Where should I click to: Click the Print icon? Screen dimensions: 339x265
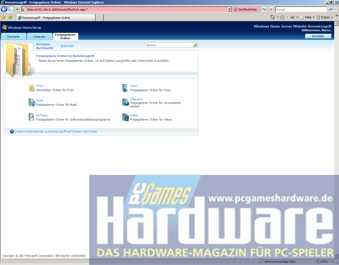pyautogui.click(x=292, y=17)
